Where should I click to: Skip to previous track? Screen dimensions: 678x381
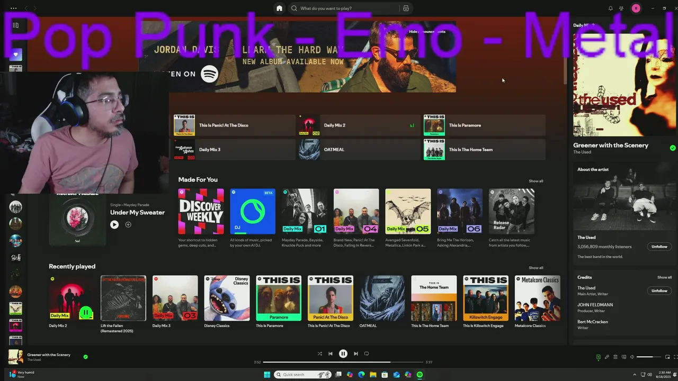(331, 353)
